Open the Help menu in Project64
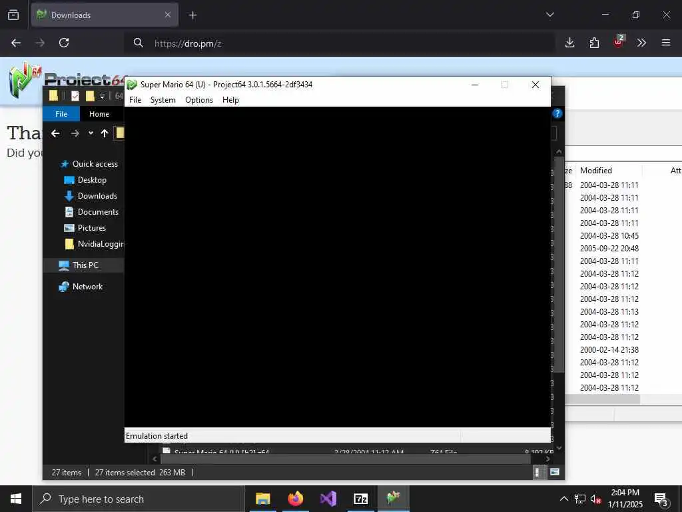Viewport: 682px width, 512px height. coord(230,100)
